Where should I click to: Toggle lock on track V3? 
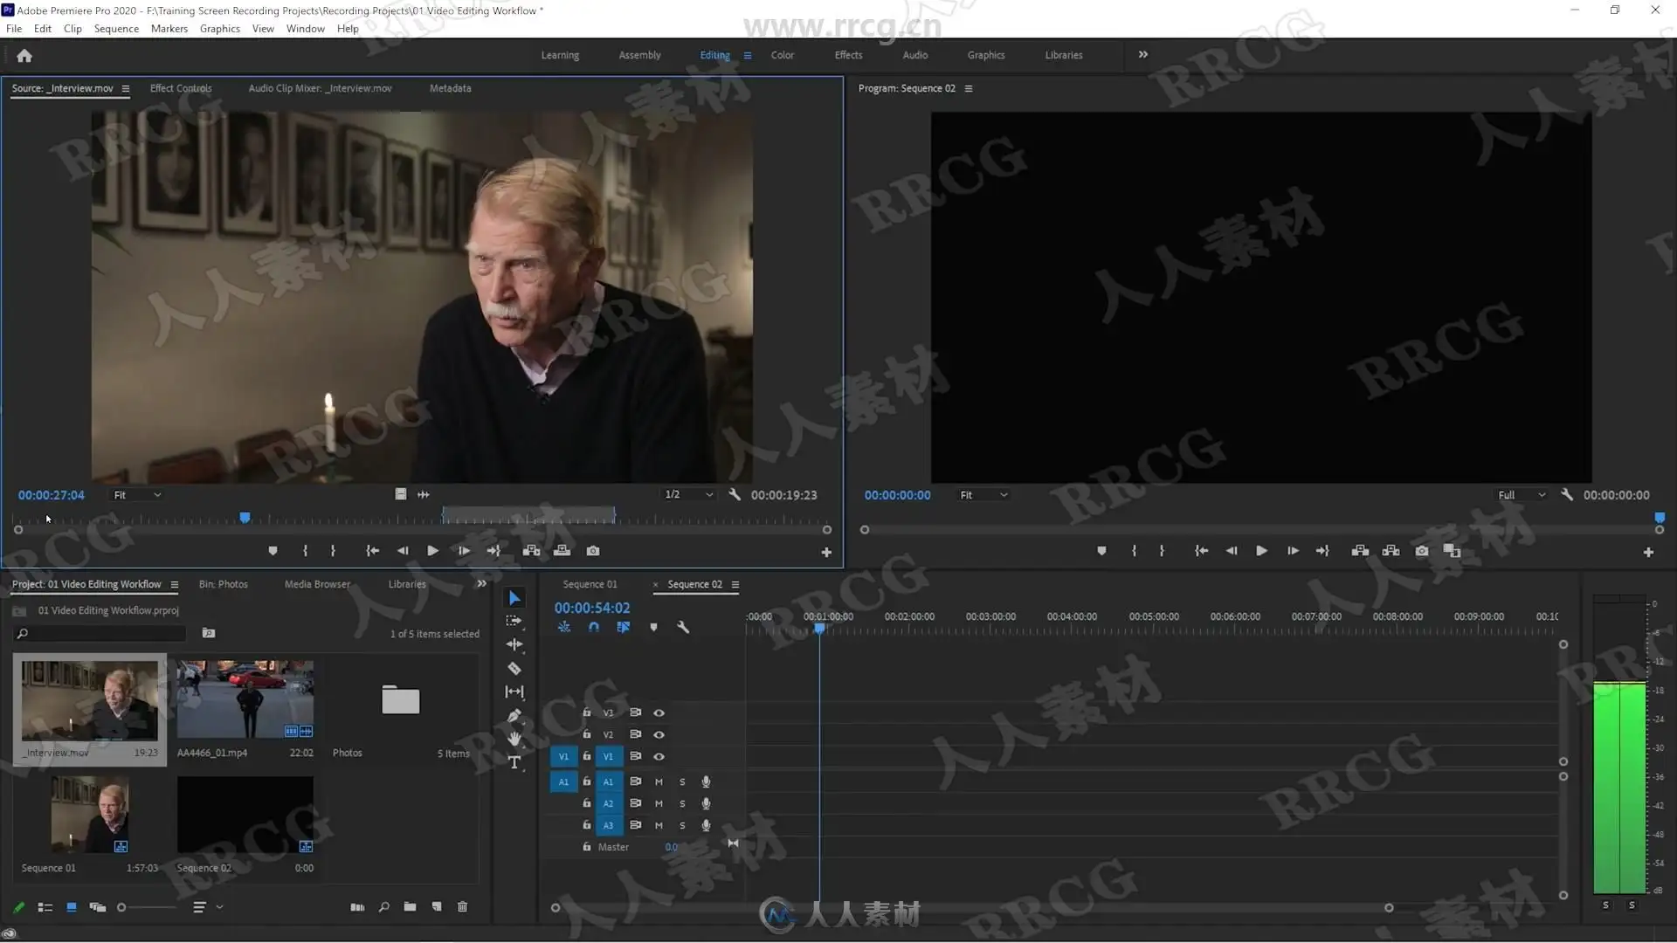point(587,712)
